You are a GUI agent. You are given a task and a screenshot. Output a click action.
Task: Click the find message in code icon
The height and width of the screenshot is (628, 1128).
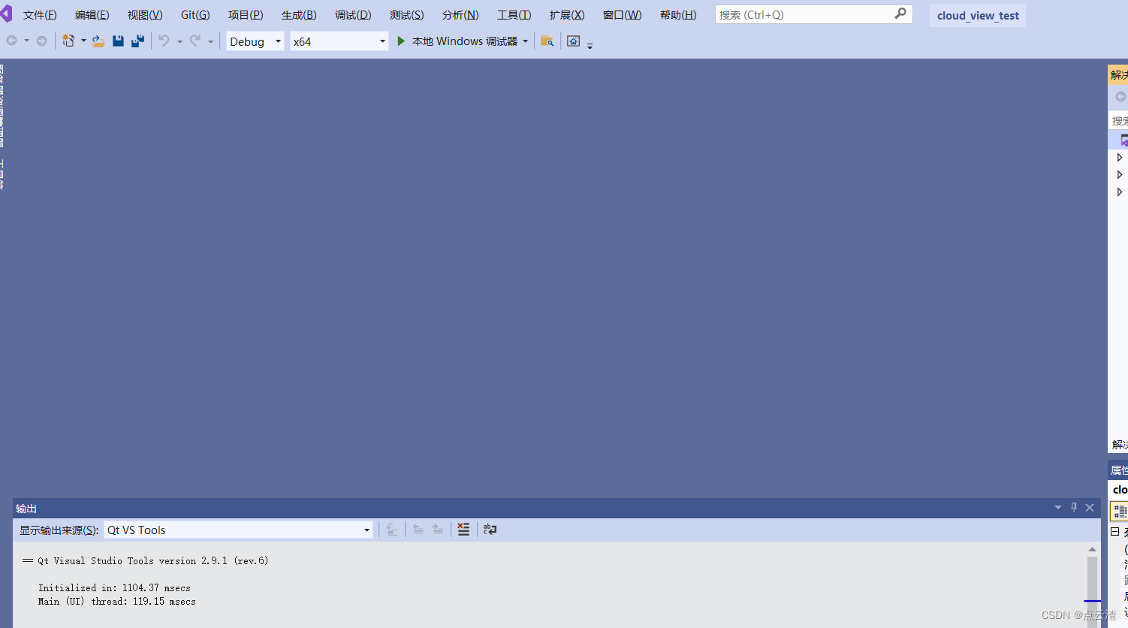tap(392, 530)
